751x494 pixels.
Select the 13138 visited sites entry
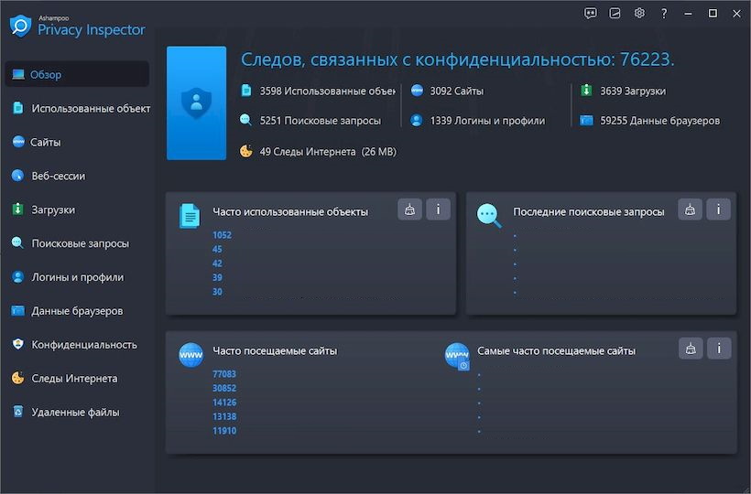click(x=224, y=416)
